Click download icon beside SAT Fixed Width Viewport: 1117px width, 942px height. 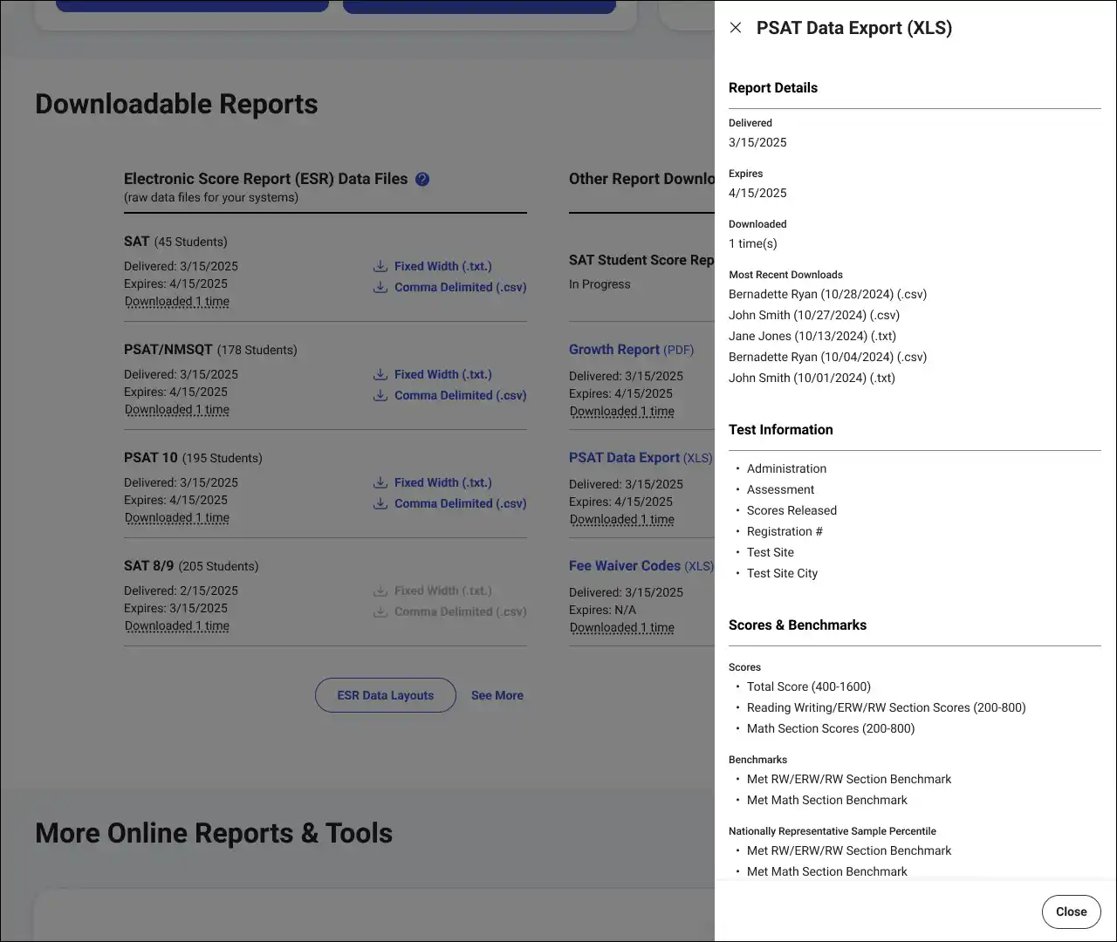click(x=380, y=266)
